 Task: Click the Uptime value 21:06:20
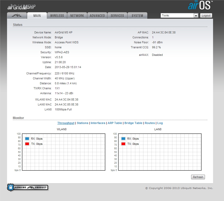click(x=60, y=62)
